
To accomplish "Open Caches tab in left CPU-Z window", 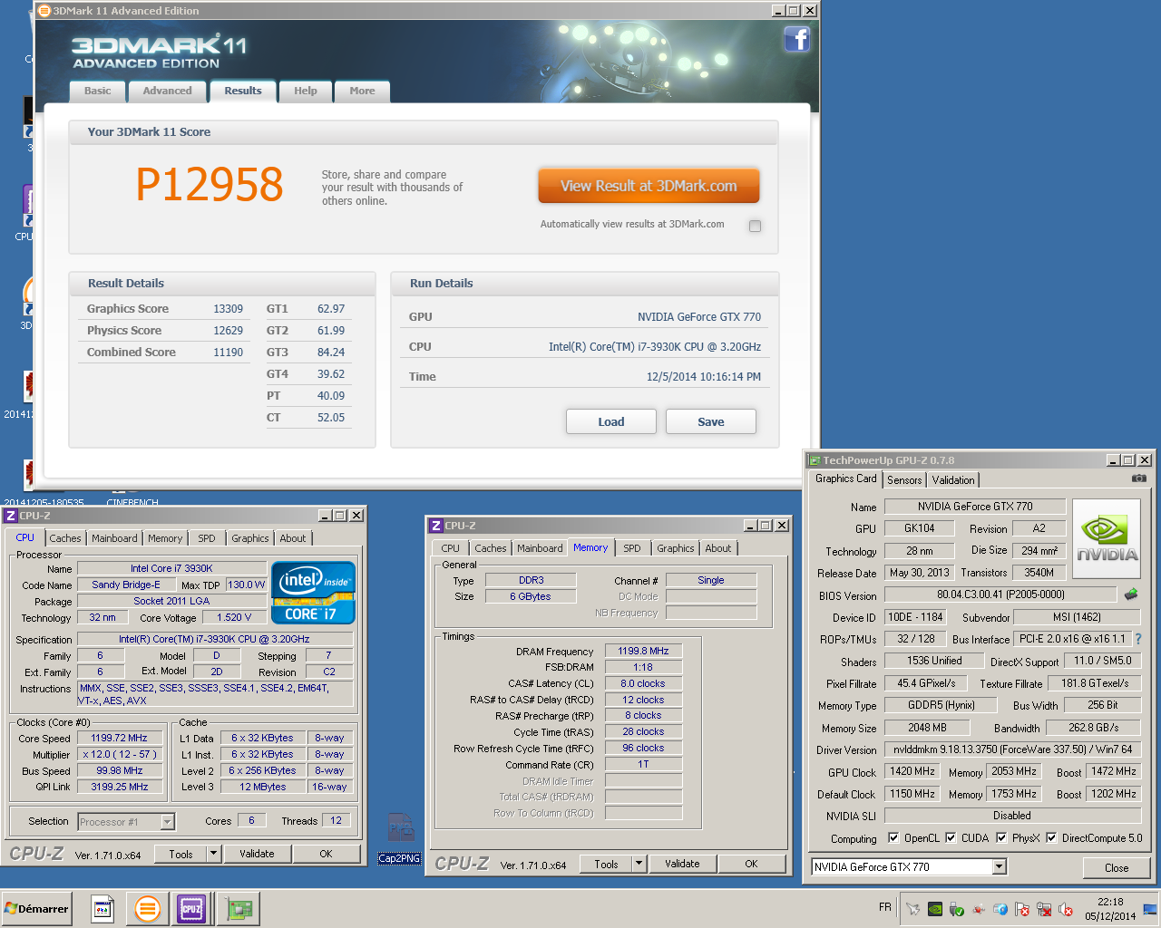I will click(65, 538).
